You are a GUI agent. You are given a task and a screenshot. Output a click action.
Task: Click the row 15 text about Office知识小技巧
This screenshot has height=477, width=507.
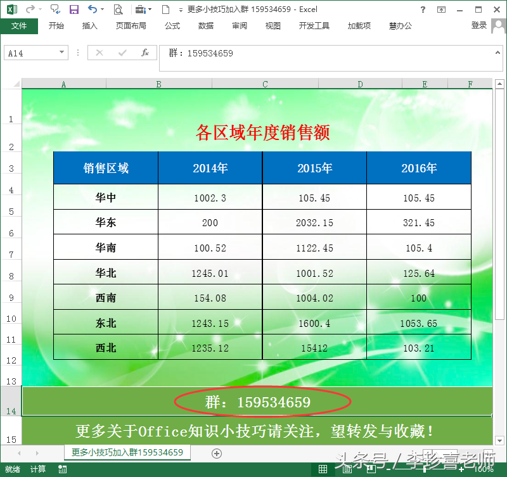255,431
